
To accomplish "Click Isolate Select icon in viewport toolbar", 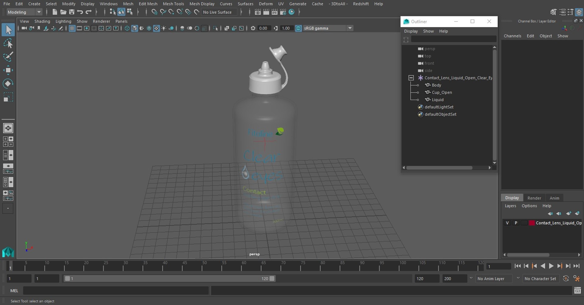I will (216, 28).
